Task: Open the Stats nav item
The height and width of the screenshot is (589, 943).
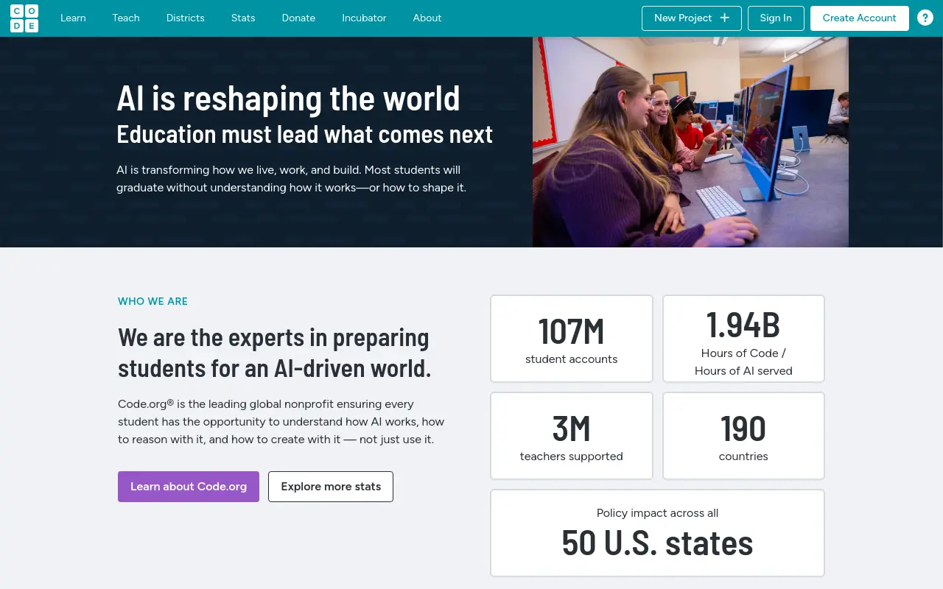Action: tap(243, 18)
